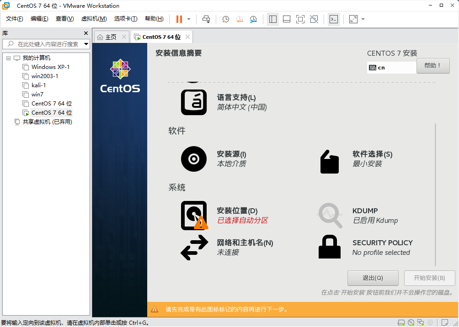The width and height of the screenshot is (459, 327).
Task: Close the CentOS 7 64 位 tab
Action: point(187,37)
